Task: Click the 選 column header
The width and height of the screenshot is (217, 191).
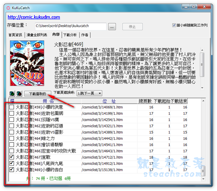Action: click(12, 101)
